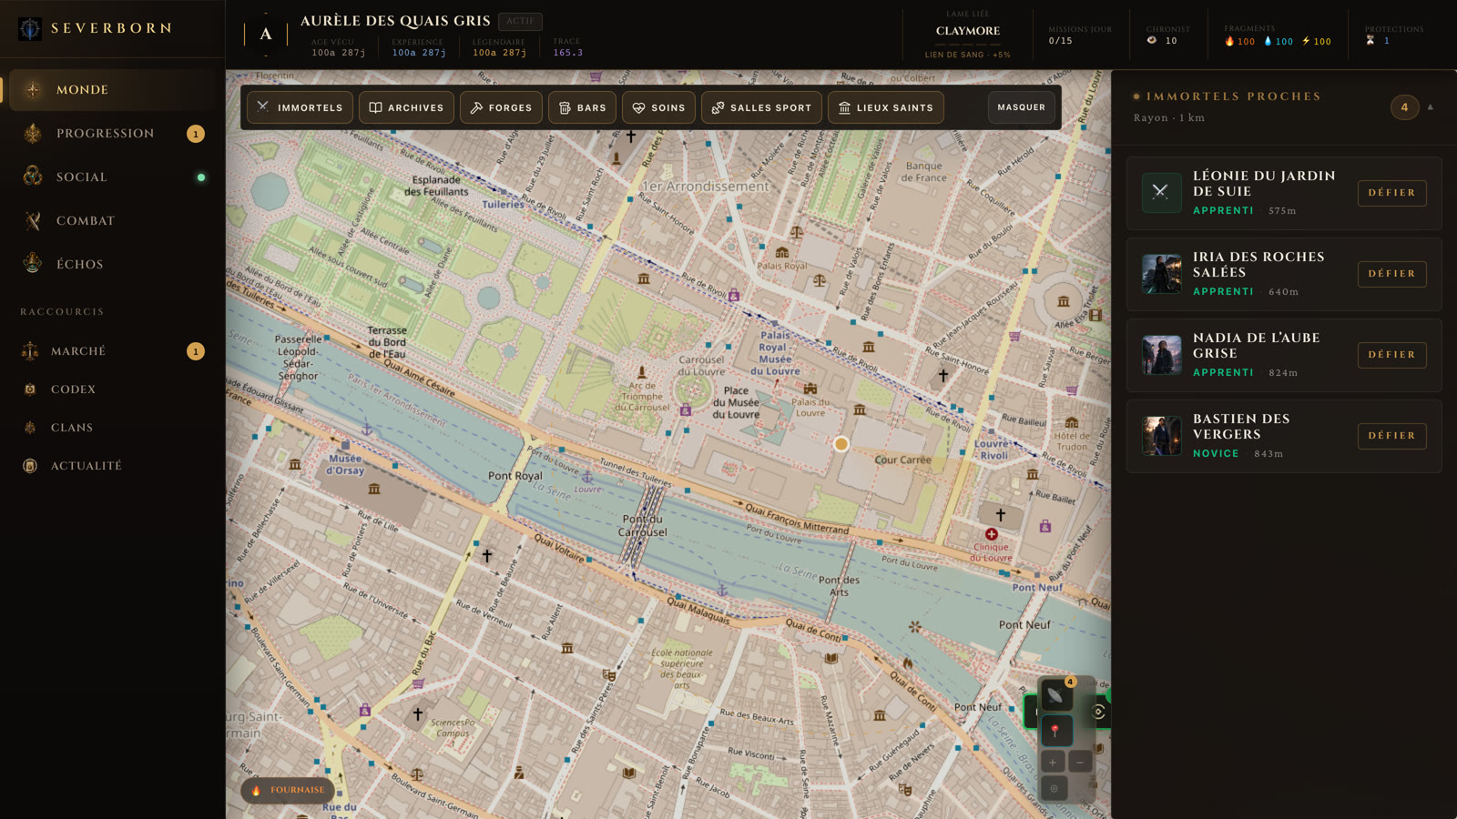Toggle the Forges map filter
1457x819 pixels.
501,107
